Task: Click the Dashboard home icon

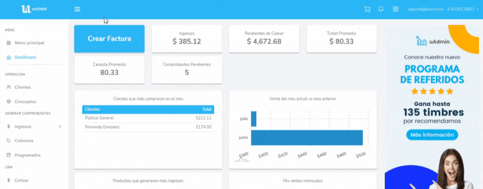Action: [9, 57]
